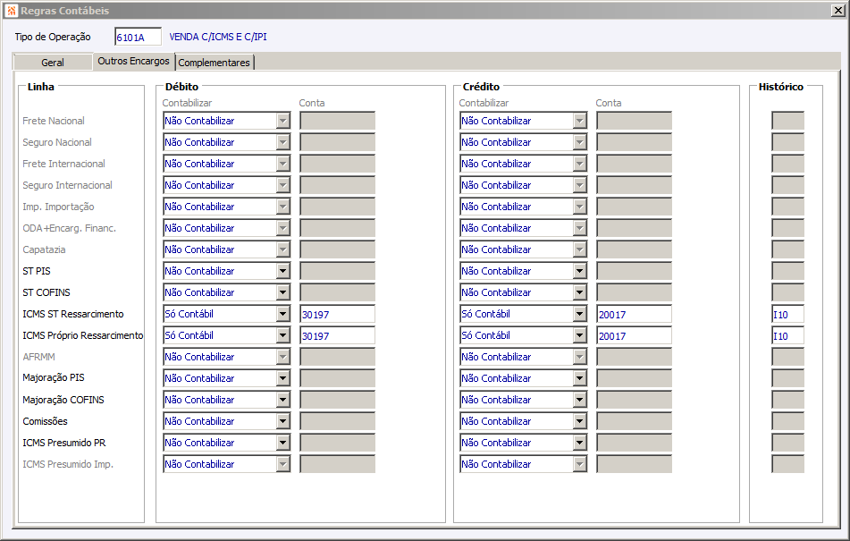Click the ST PIS line label
The image size is (850, 541).
[x=37, y=271]
